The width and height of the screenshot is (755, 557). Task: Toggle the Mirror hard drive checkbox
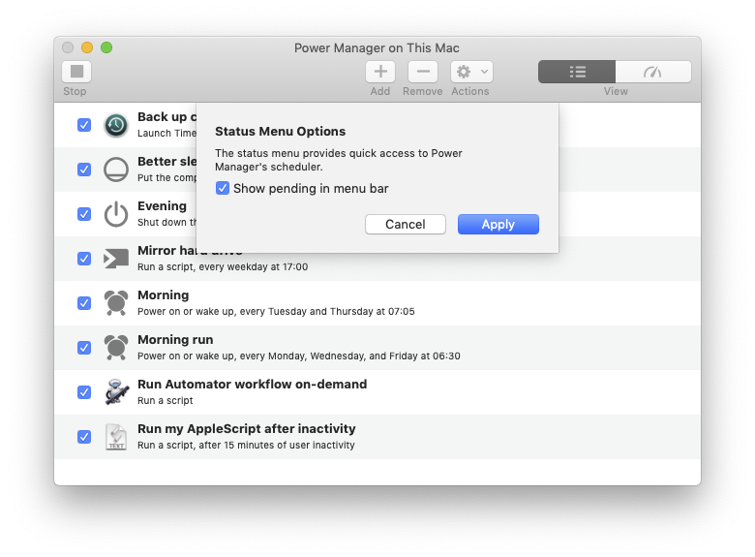(x=84, y=259)
